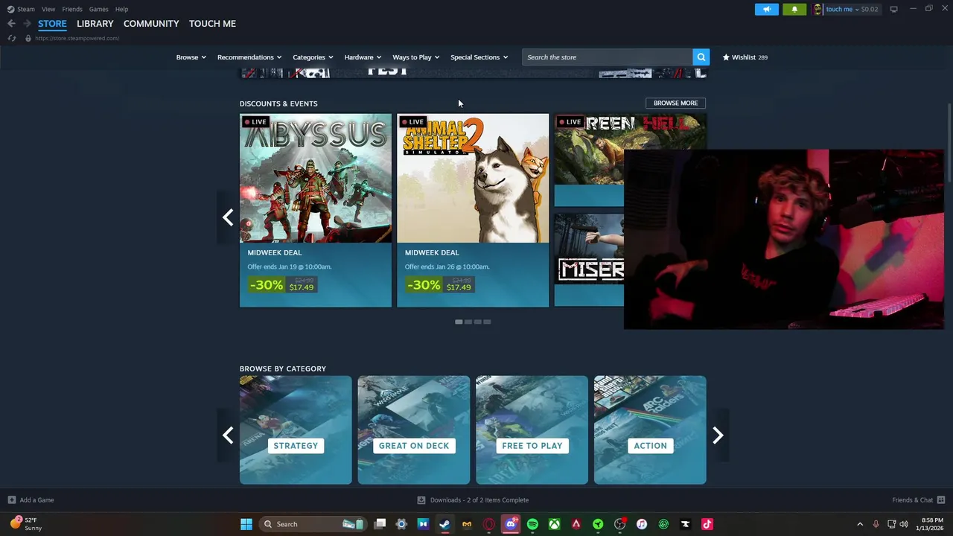Viewport: 953px width, 536px height.
Task: Open the GREAT ON DECK category
Action: point(414,430)
